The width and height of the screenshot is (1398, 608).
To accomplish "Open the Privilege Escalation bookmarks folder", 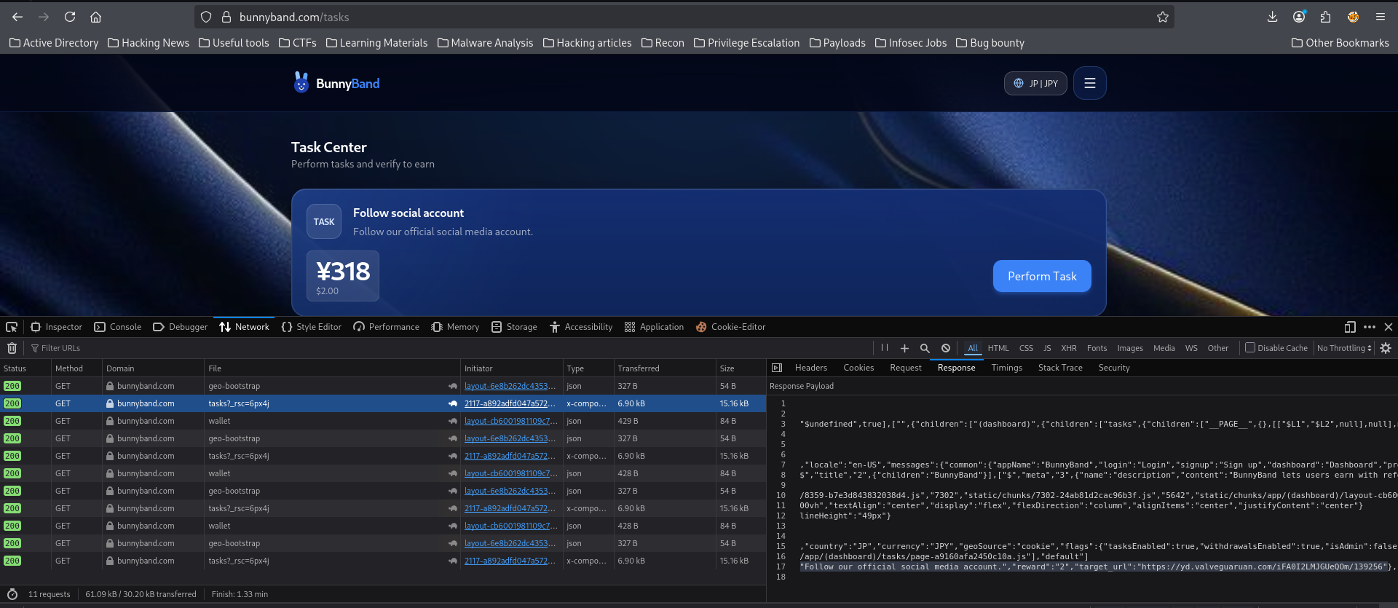I will 746,43.
